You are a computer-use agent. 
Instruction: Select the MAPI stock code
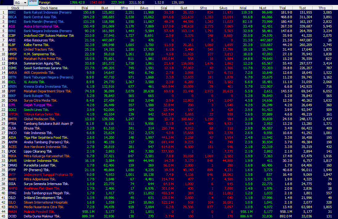tap(12, 179)
